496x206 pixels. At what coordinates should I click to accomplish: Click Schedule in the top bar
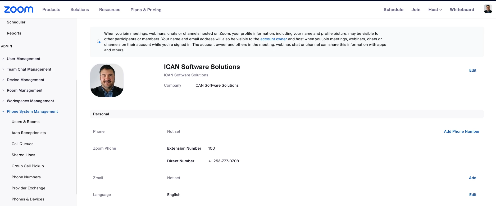393,10
